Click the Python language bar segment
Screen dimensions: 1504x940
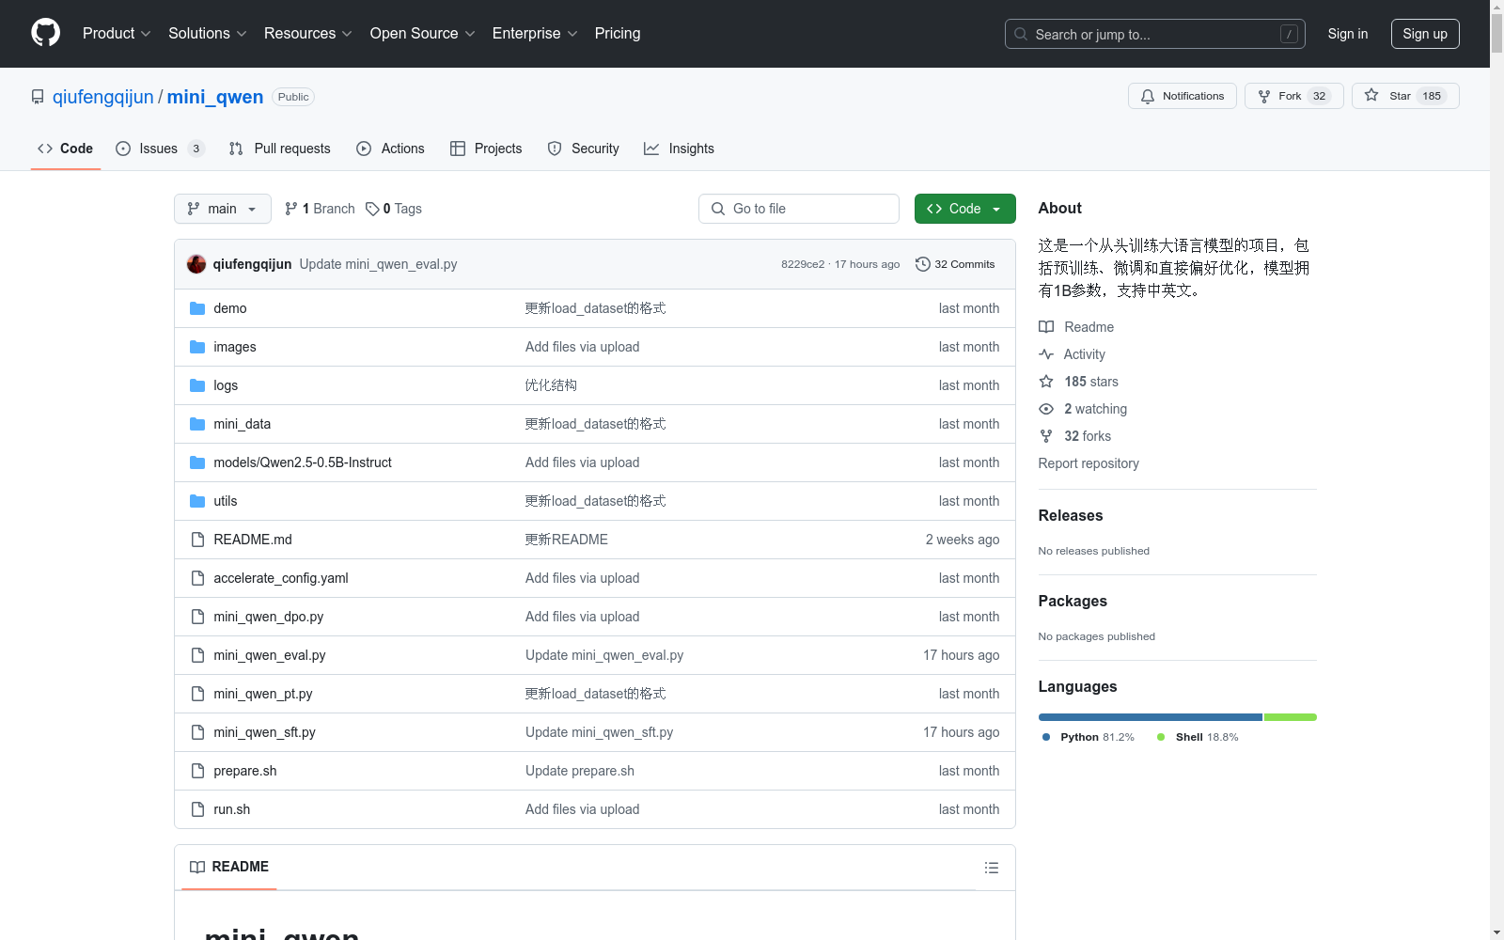pos(1151,717)
